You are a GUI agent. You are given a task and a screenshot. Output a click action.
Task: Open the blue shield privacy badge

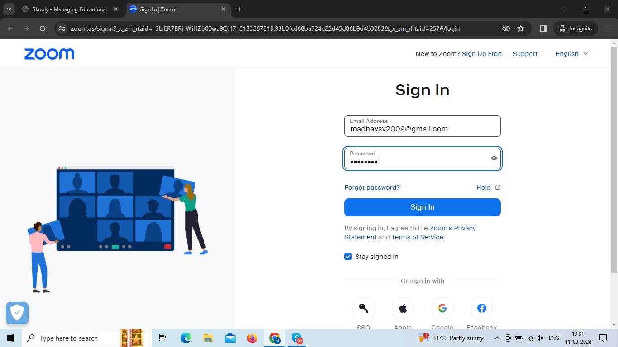pyautogui.click(x=17, y=313)
